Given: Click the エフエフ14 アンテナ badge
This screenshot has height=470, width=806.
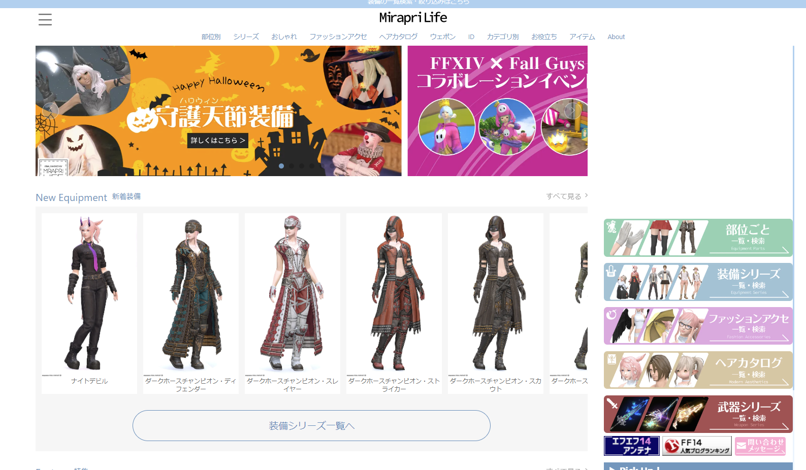Looking at the screenshot, I should coord(632,446).
